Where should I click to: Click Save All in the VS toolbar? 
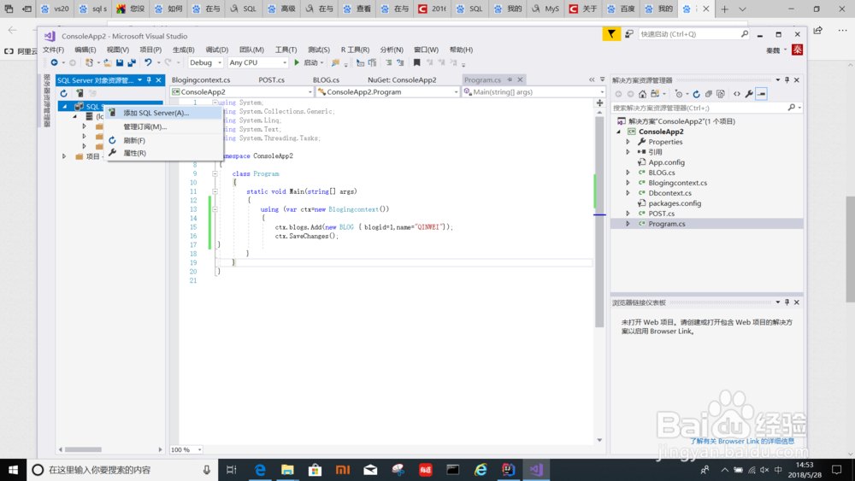click(132, 62)
